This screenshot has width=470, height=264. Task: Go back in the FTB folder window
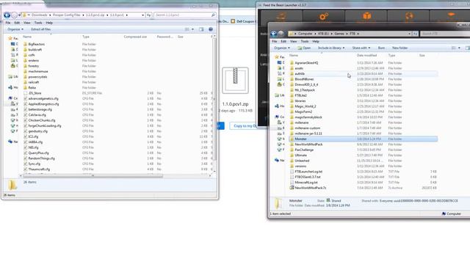(274, 34)
